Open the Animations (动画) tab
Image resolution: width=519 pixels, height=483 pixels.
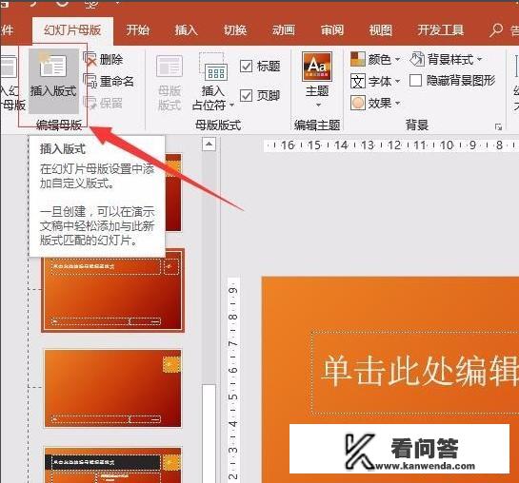pos(284,30)
